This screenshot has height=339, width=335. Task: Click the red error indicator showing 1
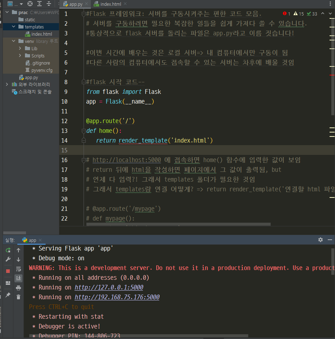pyautogui.click(x=286, y=14)
